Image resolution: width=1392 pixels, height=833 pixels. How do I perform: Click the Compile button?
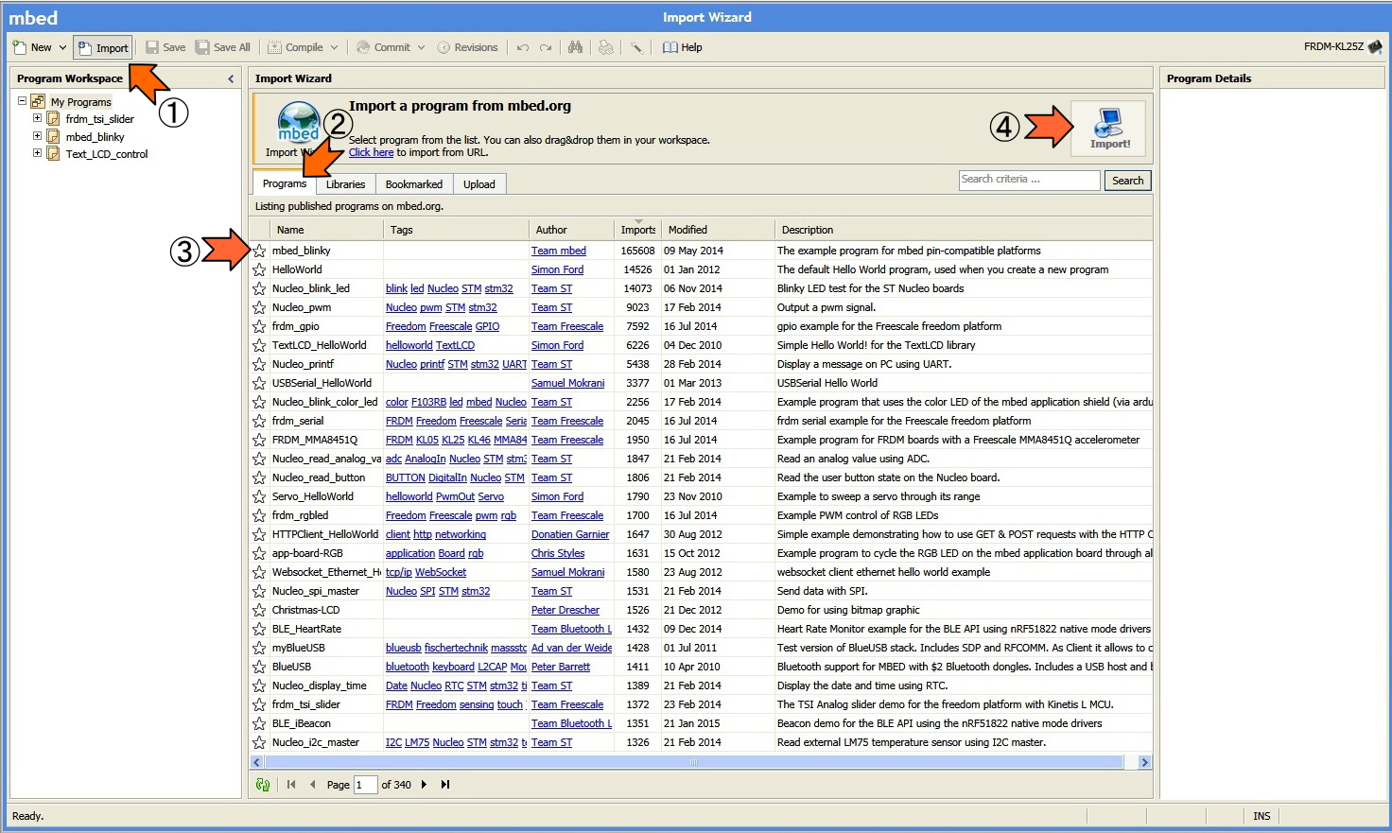click(295, 47)
